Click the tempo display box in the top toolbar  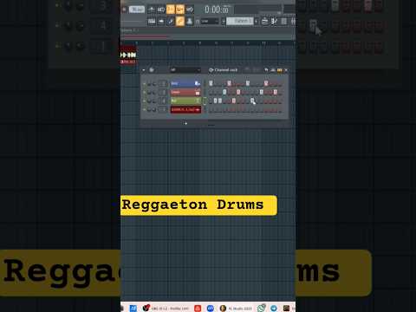click(x=137, y=10)
